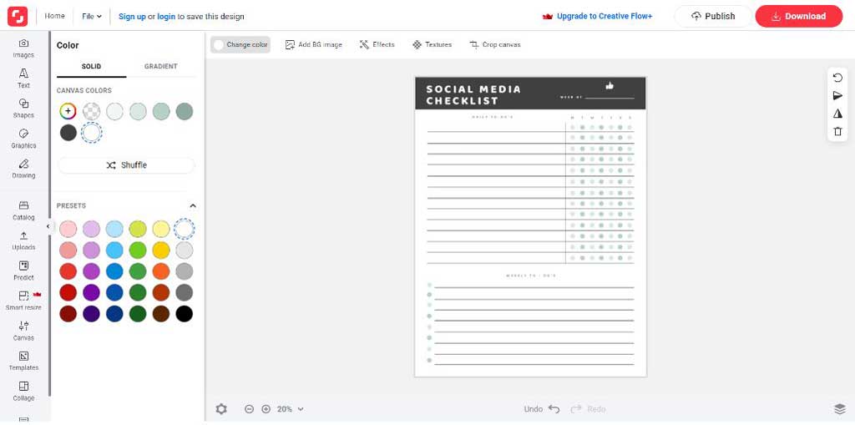Select the Drawing tool

coord(23,168)
